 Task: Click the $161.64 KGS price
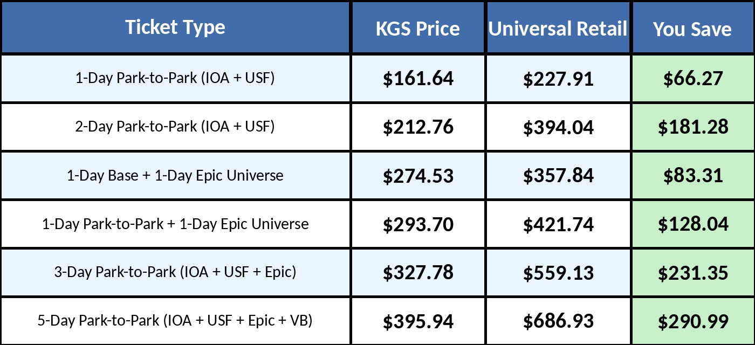click(x=418, y=79)
